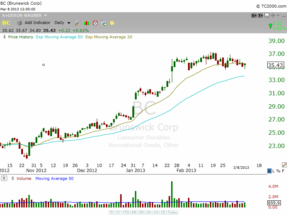Image resolution: width=287 pixels, height=215 pixels.
Task: Select the Today time range button
Action: pyautogui.click(x=172, y=212)
